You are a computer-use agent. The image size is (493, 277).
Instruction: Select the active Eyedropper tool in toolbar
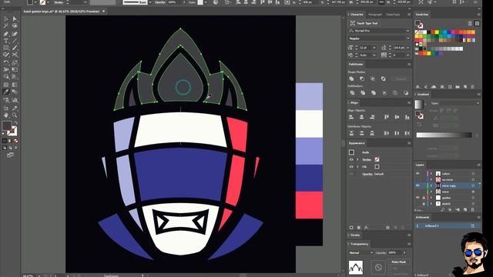6,92
